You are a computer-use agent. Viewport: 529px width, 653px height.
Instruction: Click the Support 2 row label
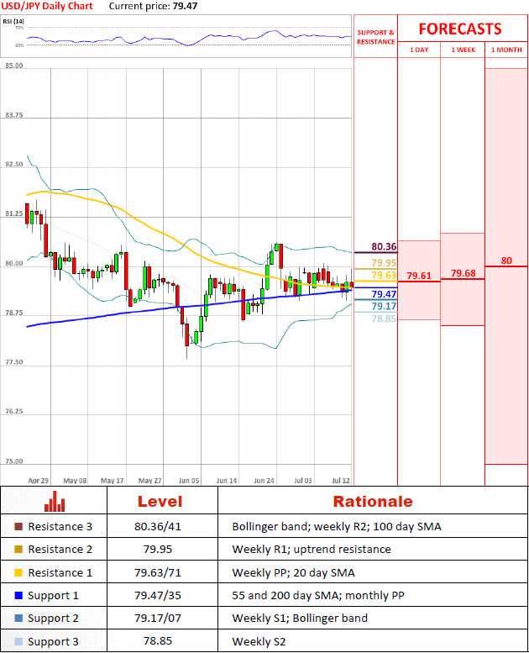pyautogui.click(x=53, y=619)
